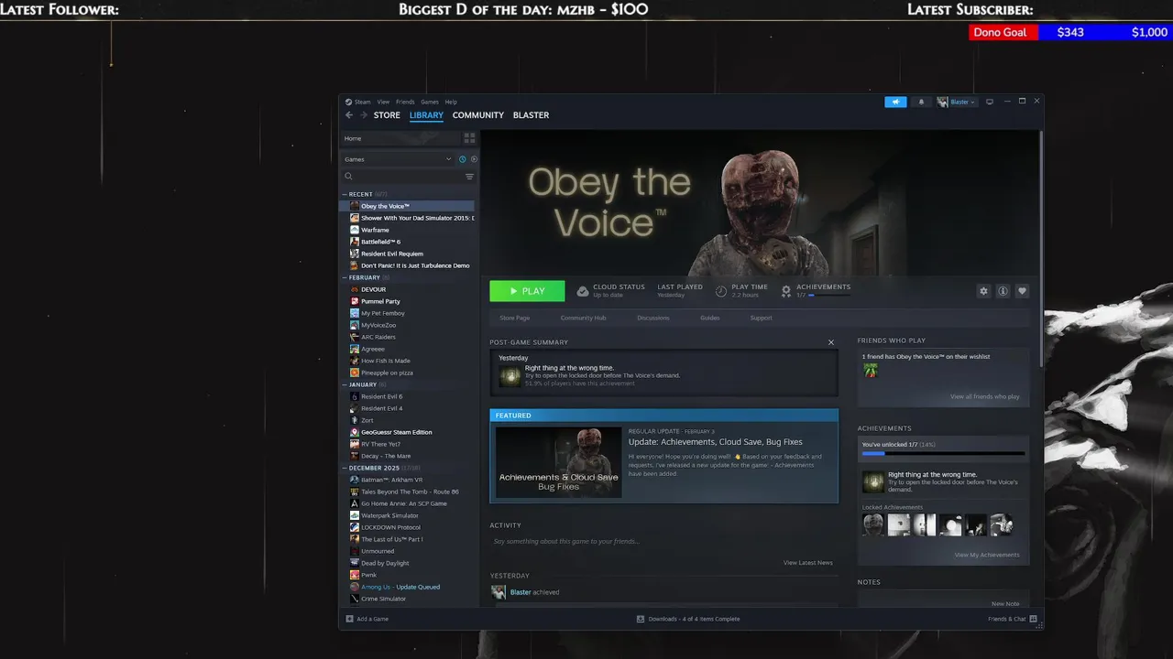The image size is (1173, 659).
Task: Click Among Us - Update Queued entry
Action: [400, 587]
